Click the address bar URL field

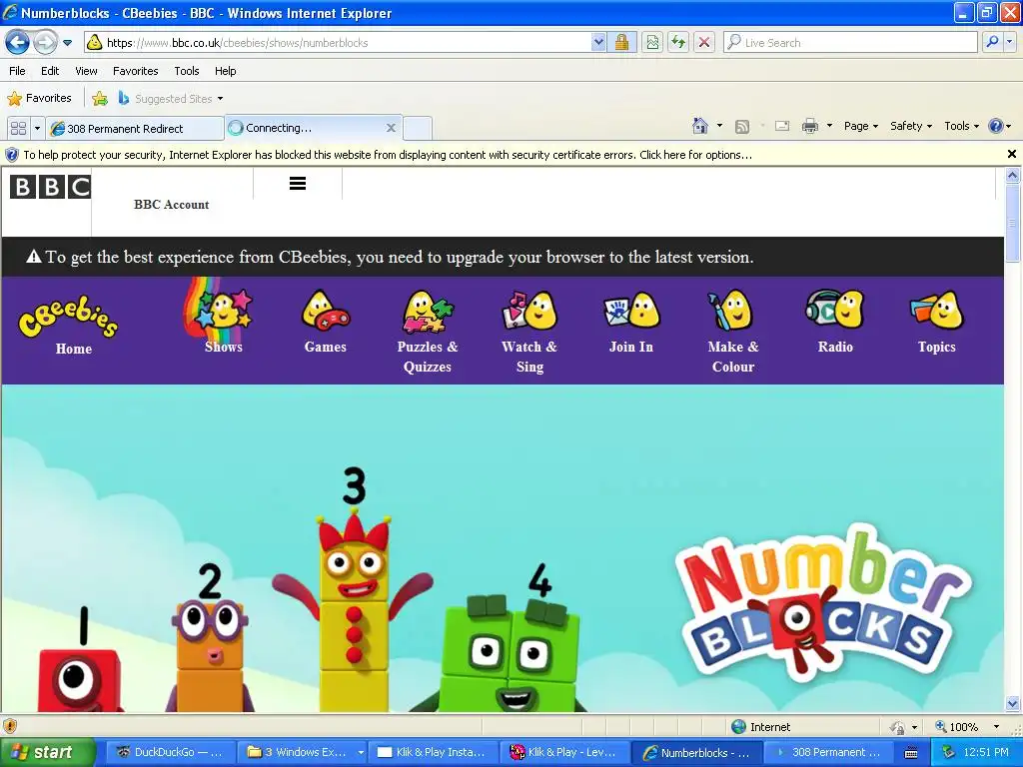[x=340, y=43]
